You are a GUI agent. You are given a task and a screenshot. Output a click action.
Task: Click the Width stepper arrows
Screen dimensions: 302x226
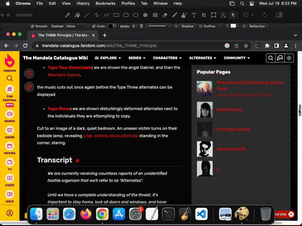pos(141,26)
